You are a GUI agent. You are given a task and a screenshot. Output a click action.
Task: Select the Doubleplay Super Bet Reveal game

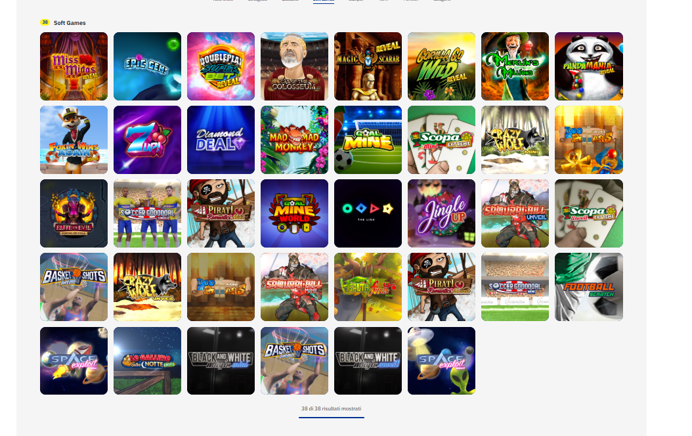click(221, 66)
